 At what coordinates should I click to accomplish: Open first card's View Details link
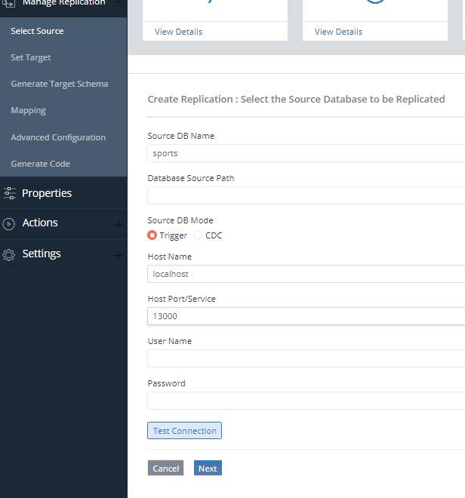tap(179, 32)
